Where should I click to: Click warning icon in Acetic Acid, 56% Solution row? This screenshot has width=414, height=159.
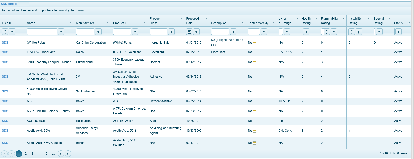(254, 143)
